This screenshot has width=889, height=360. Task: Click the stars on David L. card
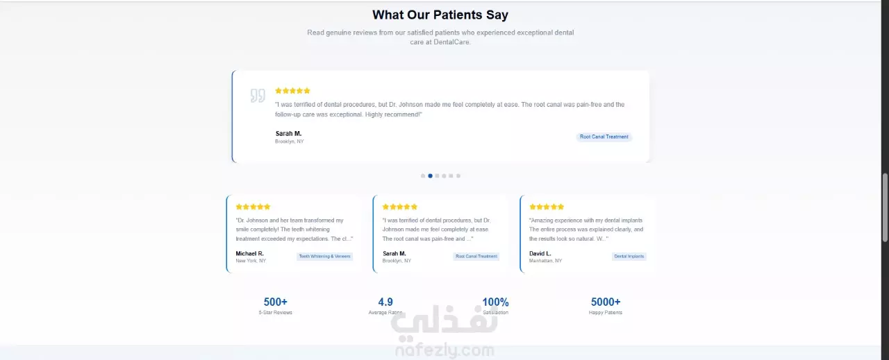(x=547, y=207)
